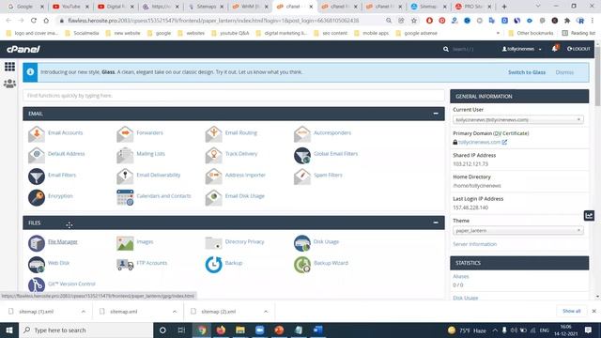The image size is (601, 338).
Task: Open the Calendars and Contacts icon
Action: [x=125, y=197]
